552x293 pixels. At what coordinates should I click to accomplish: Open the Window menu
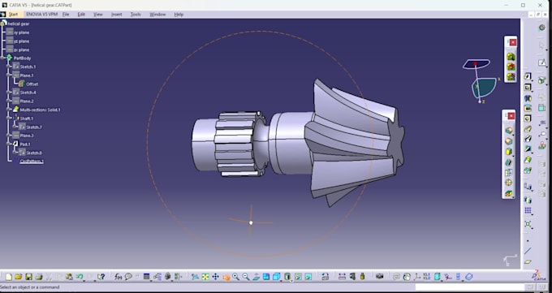[157, 15]
